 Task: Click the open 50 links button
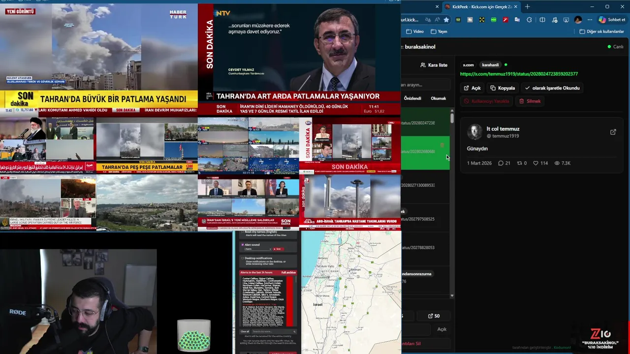point(434,316)
